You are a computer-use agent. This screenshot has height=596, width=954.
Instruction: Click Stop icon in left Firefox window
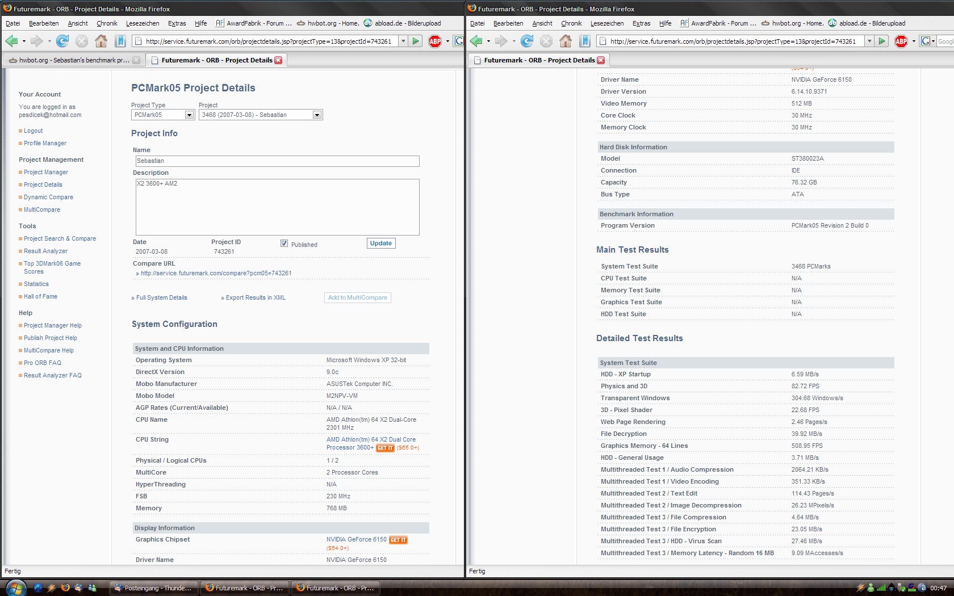82,41
